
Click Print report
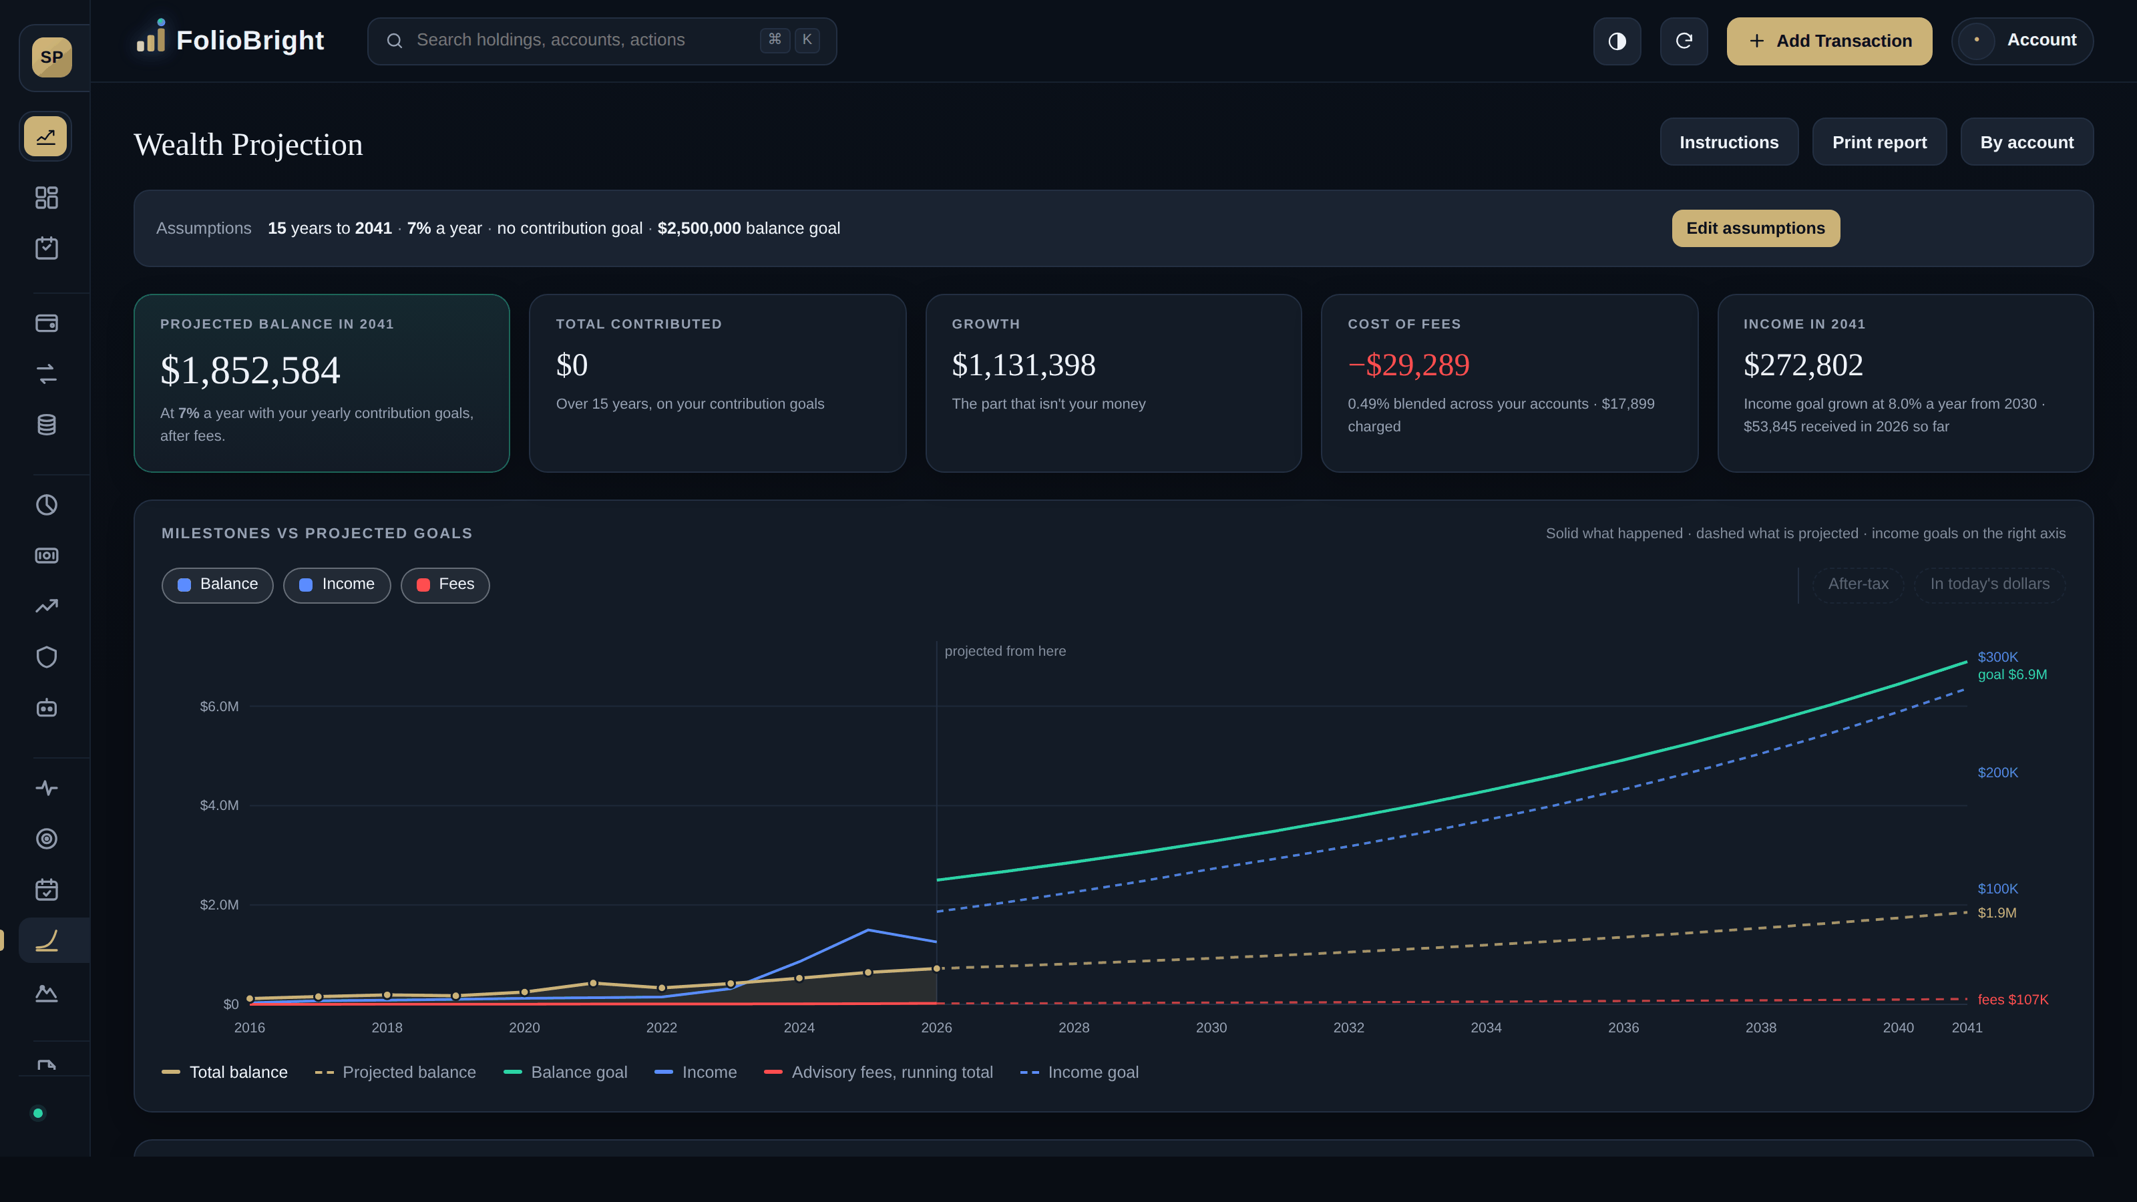pos(1879,142)
